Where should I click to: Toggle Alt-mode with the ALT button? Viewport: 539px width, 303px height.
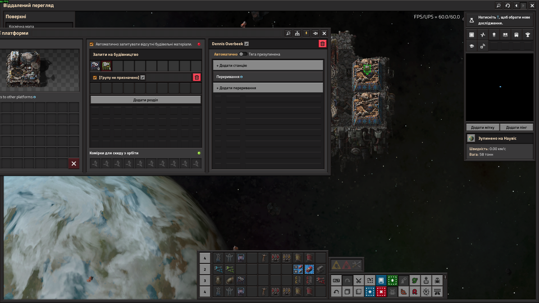[x=336, y=280]
